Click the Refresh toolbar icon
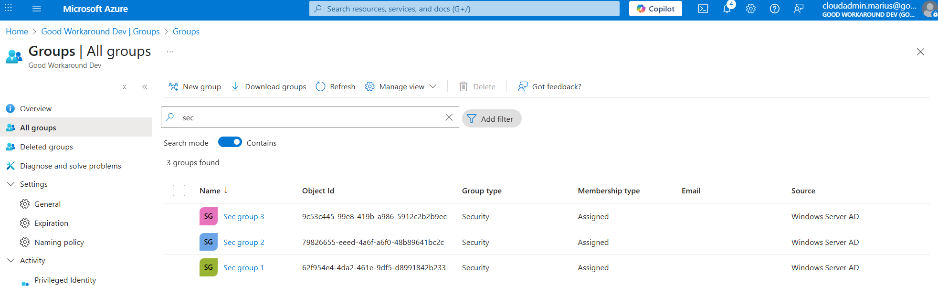 320,86
